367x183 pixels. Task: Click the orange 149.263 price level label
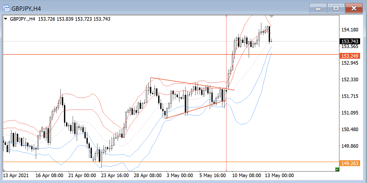click(349, 163)
